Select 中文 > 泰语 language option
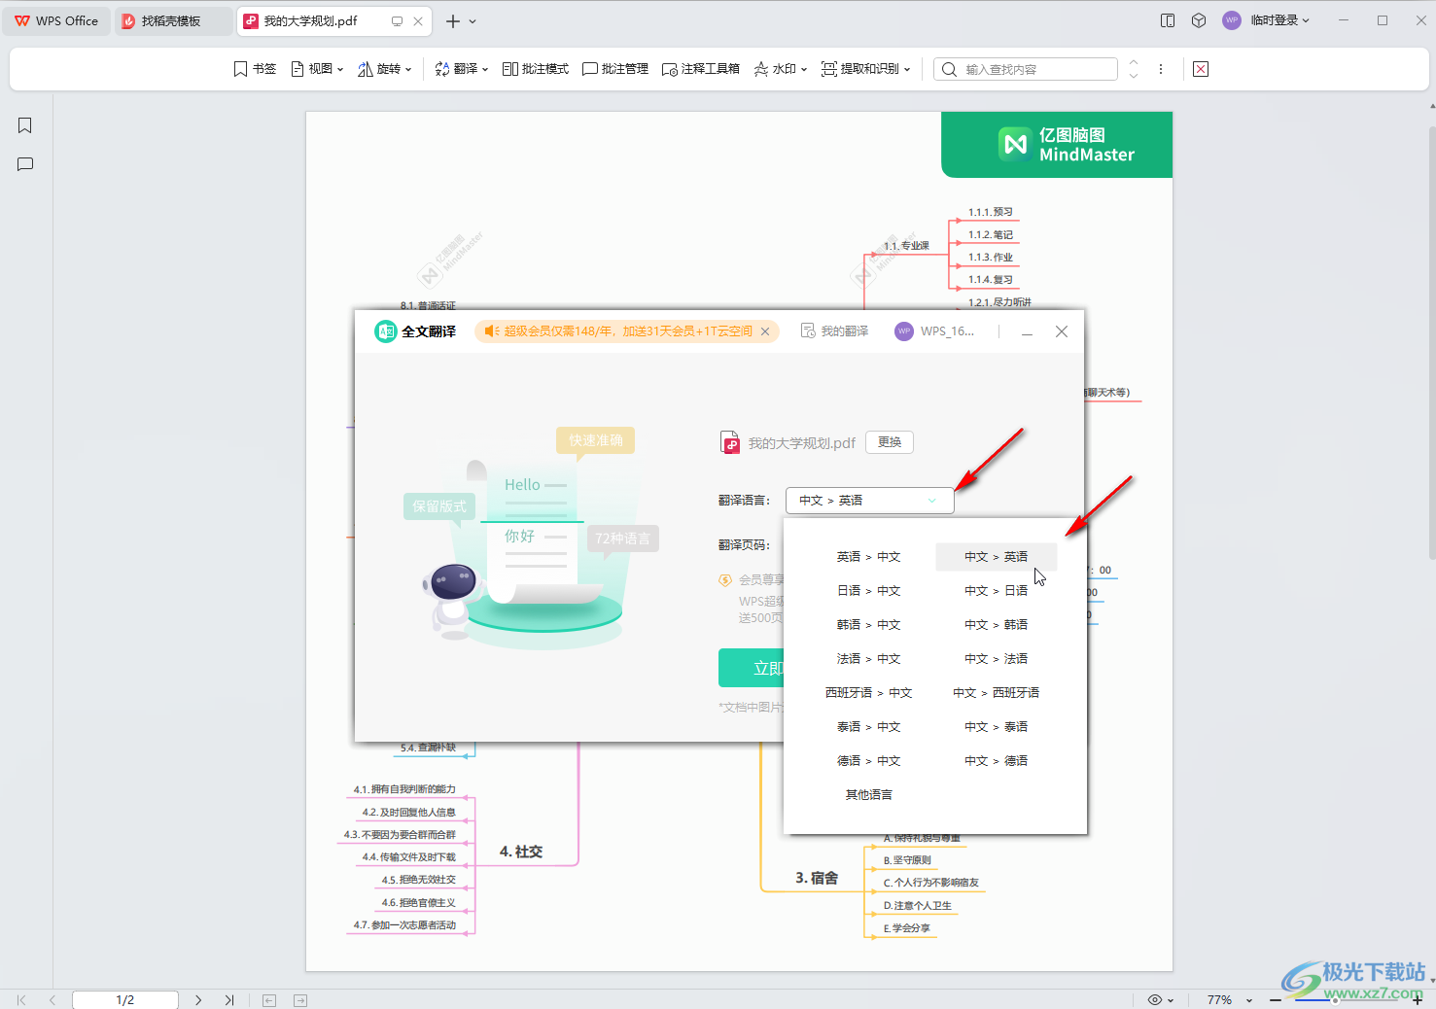 996,727
